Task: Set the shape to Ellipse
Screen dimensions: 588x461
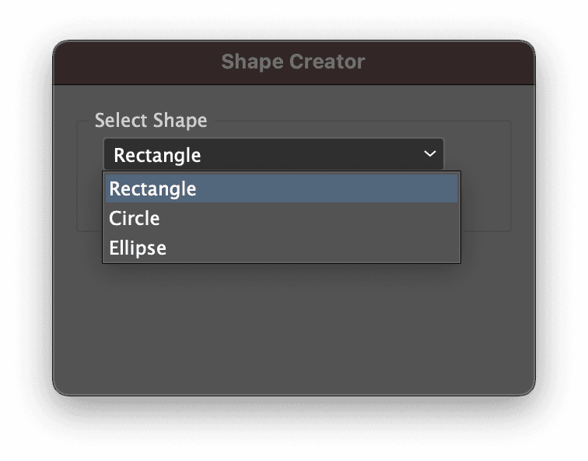Action: (282, 248)
